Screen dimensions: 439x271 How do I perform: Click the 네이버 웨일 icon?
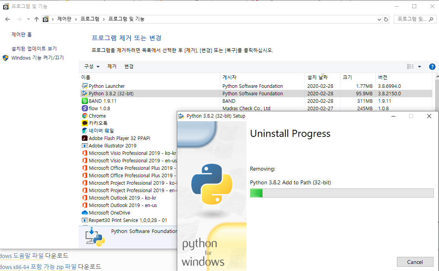coord(84,131)
